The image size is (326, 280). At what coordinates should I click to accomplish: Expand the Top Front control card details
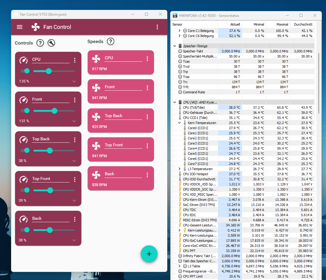74,201
